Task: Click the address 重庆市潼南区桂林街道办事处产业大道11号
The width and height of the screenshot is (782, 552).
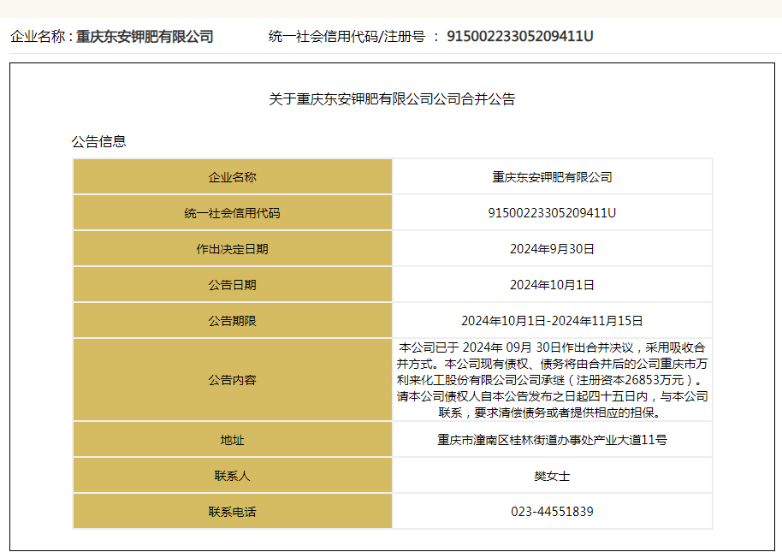Action: [552, 440]
